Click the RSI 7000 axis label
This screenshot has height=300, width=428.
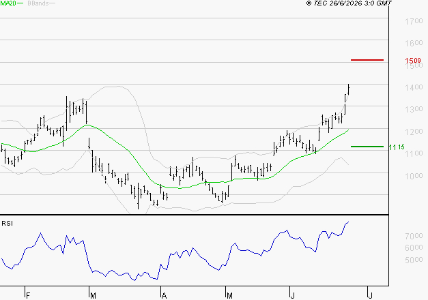[x=414, y=236]
